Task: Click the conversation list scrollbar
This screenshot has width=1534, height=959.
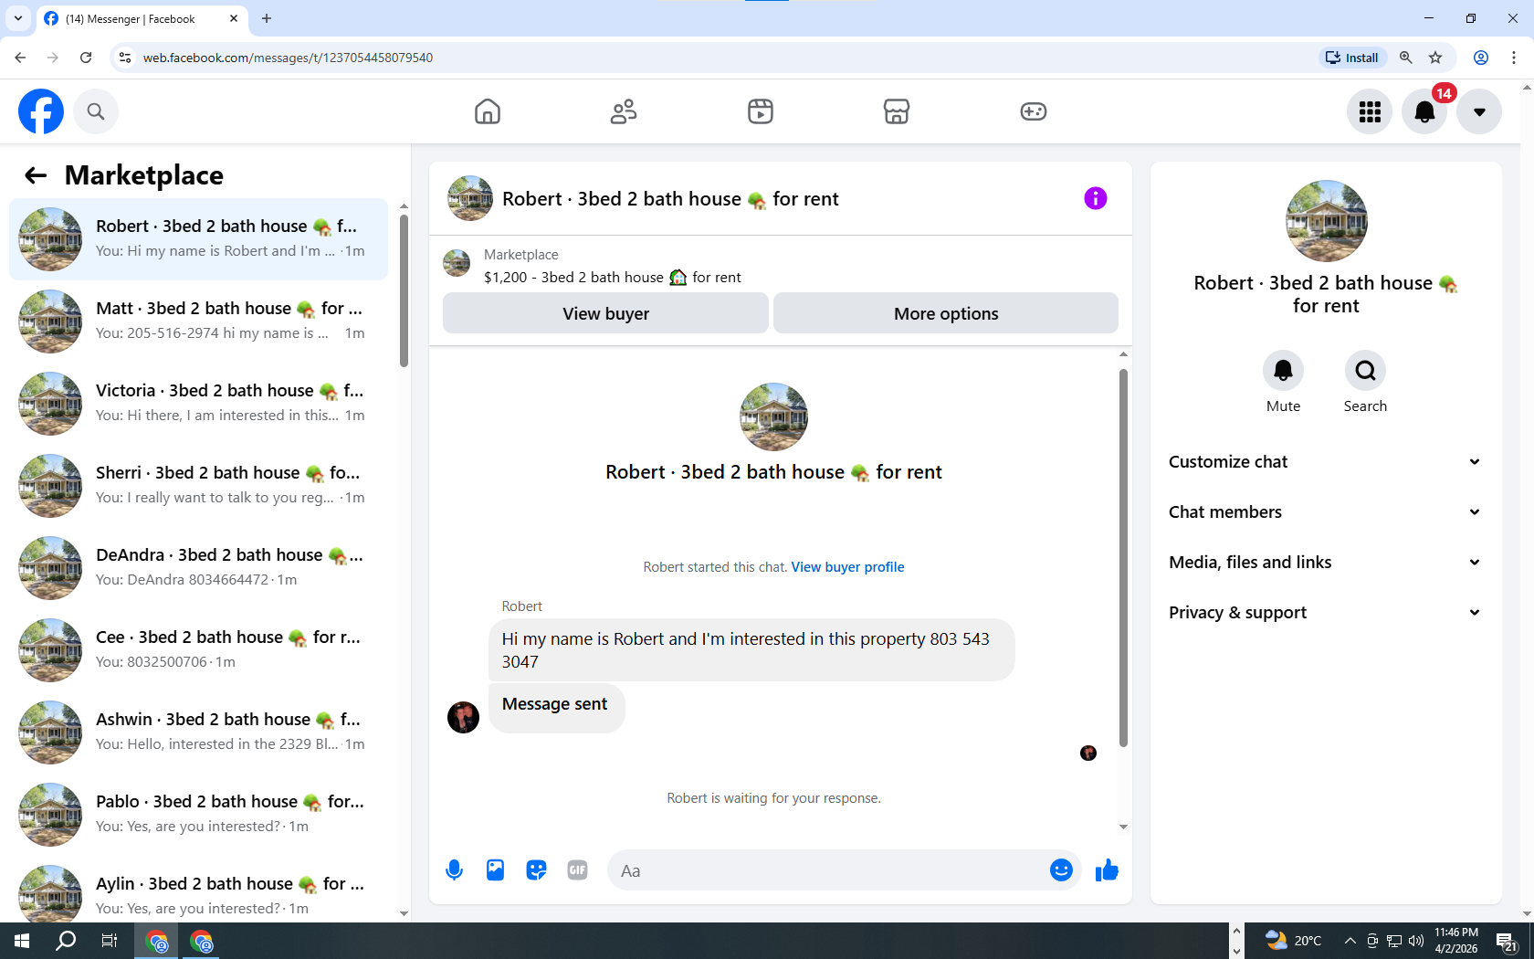Action: click(404, 290)
